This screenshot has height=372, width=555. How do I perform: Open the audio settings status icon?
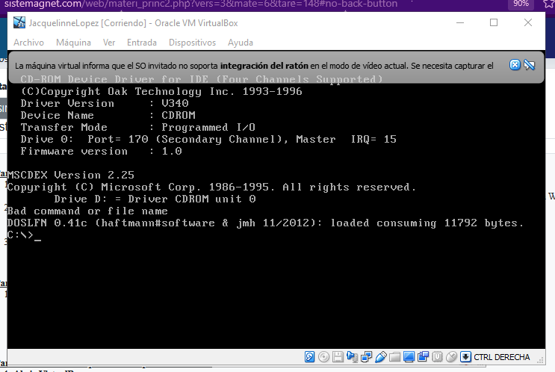351,357
